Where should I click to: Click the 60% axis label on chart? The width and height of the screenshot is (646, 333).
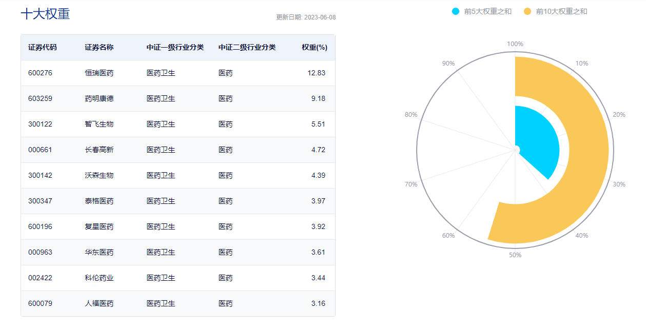pos(448,236)
